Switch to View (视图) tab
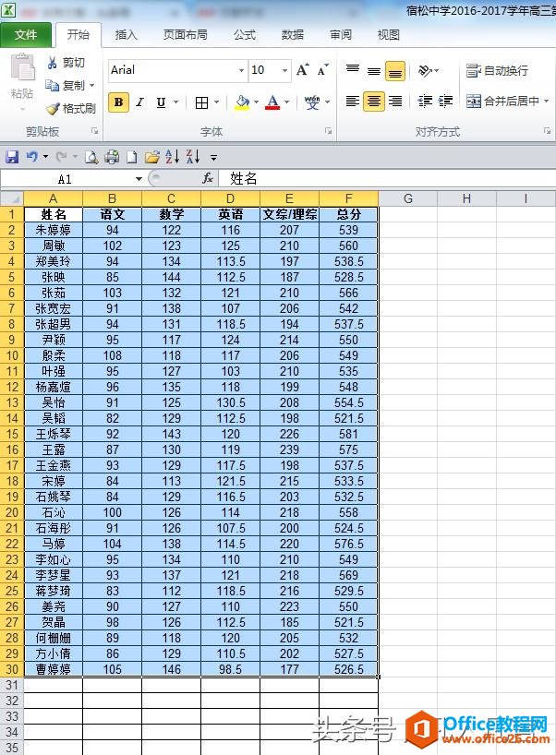556x755 pixels. pyautogui.click(x=389, y=35)
